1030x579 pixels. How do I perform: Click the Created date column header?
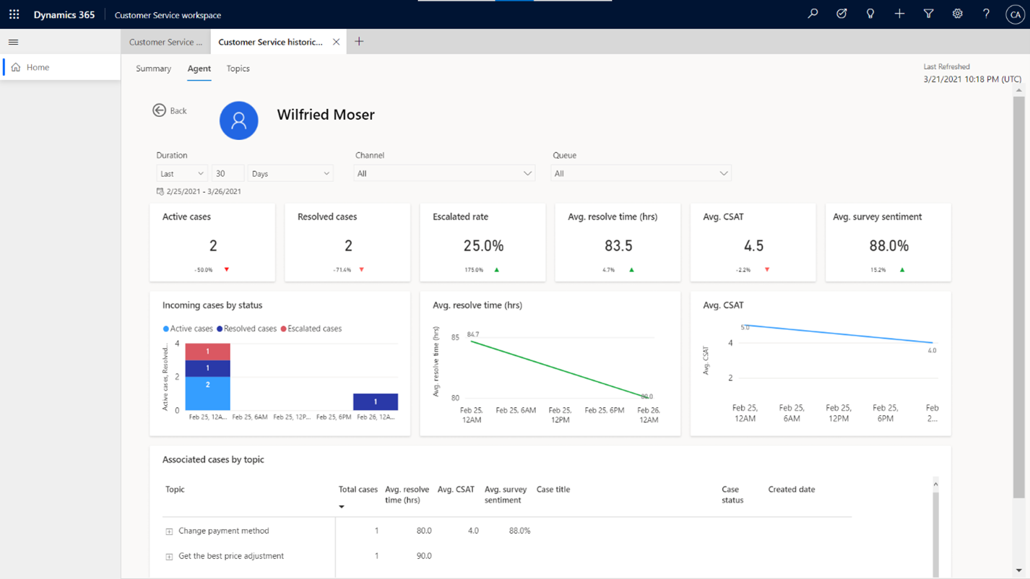792,489
